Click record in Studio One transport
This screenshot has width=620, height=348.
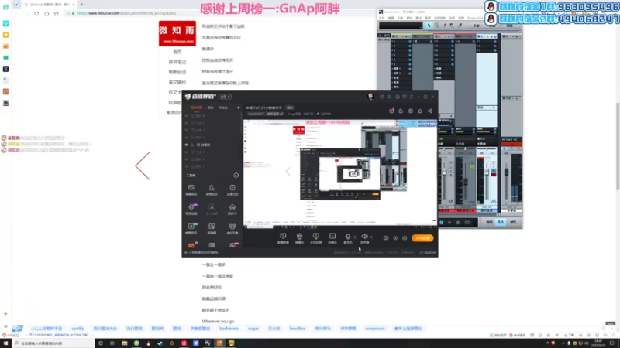(x=458, y=223)
